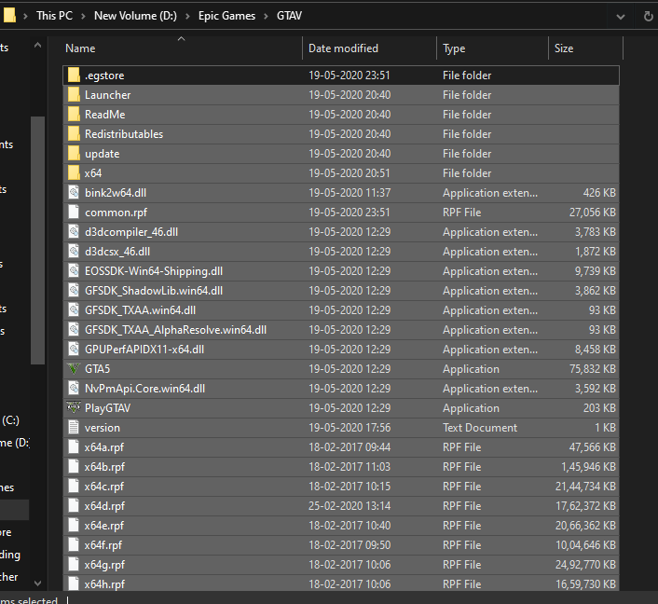Image resolution: width=658 pixels, height=604 pixels.
Task: Select the NvPmApi.Core.win64.dll file icon
Action: click(x=74, y=389)
